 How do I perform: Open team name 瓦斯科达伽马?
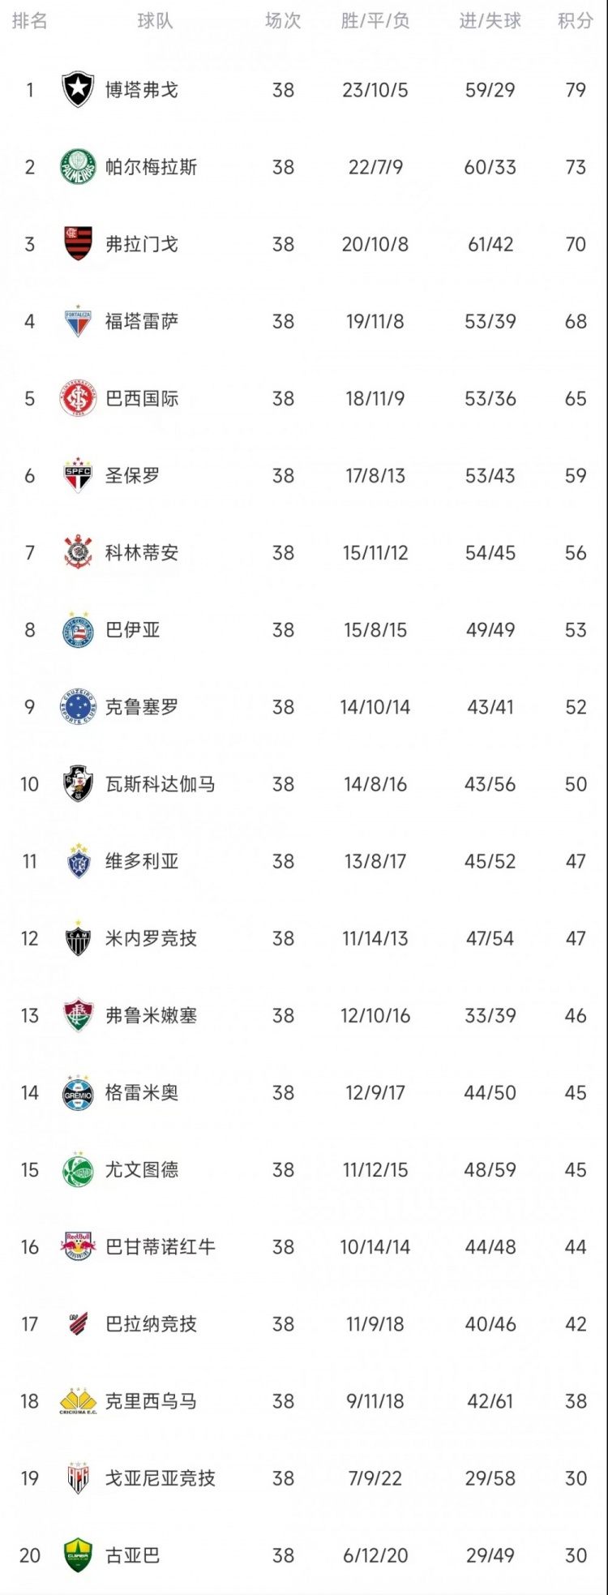coord(161,784)
